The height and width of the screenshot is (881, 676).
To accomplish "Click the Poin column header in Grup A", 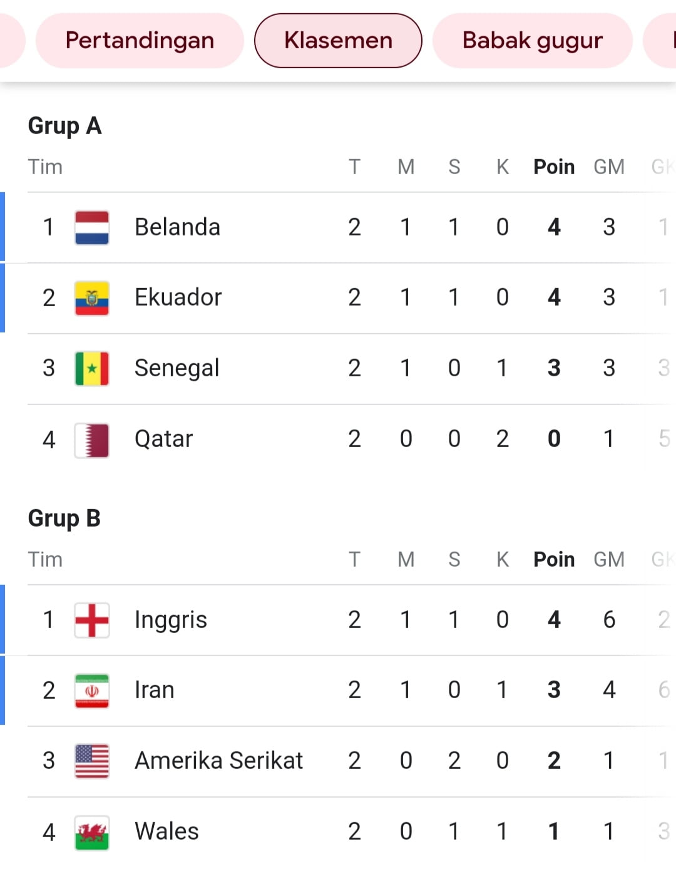I will point(554,167).
